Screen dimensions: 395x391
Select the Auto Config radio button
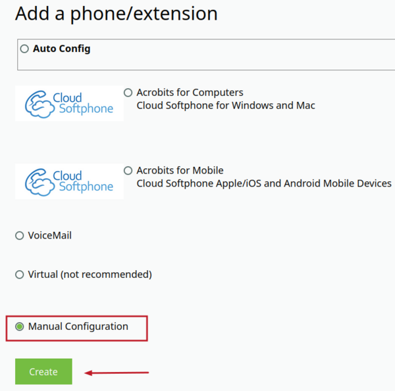point(25,49)
